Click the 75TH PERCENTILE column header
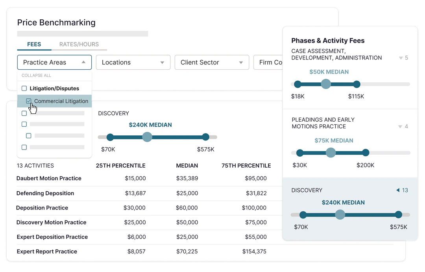 tap(246, 166)
